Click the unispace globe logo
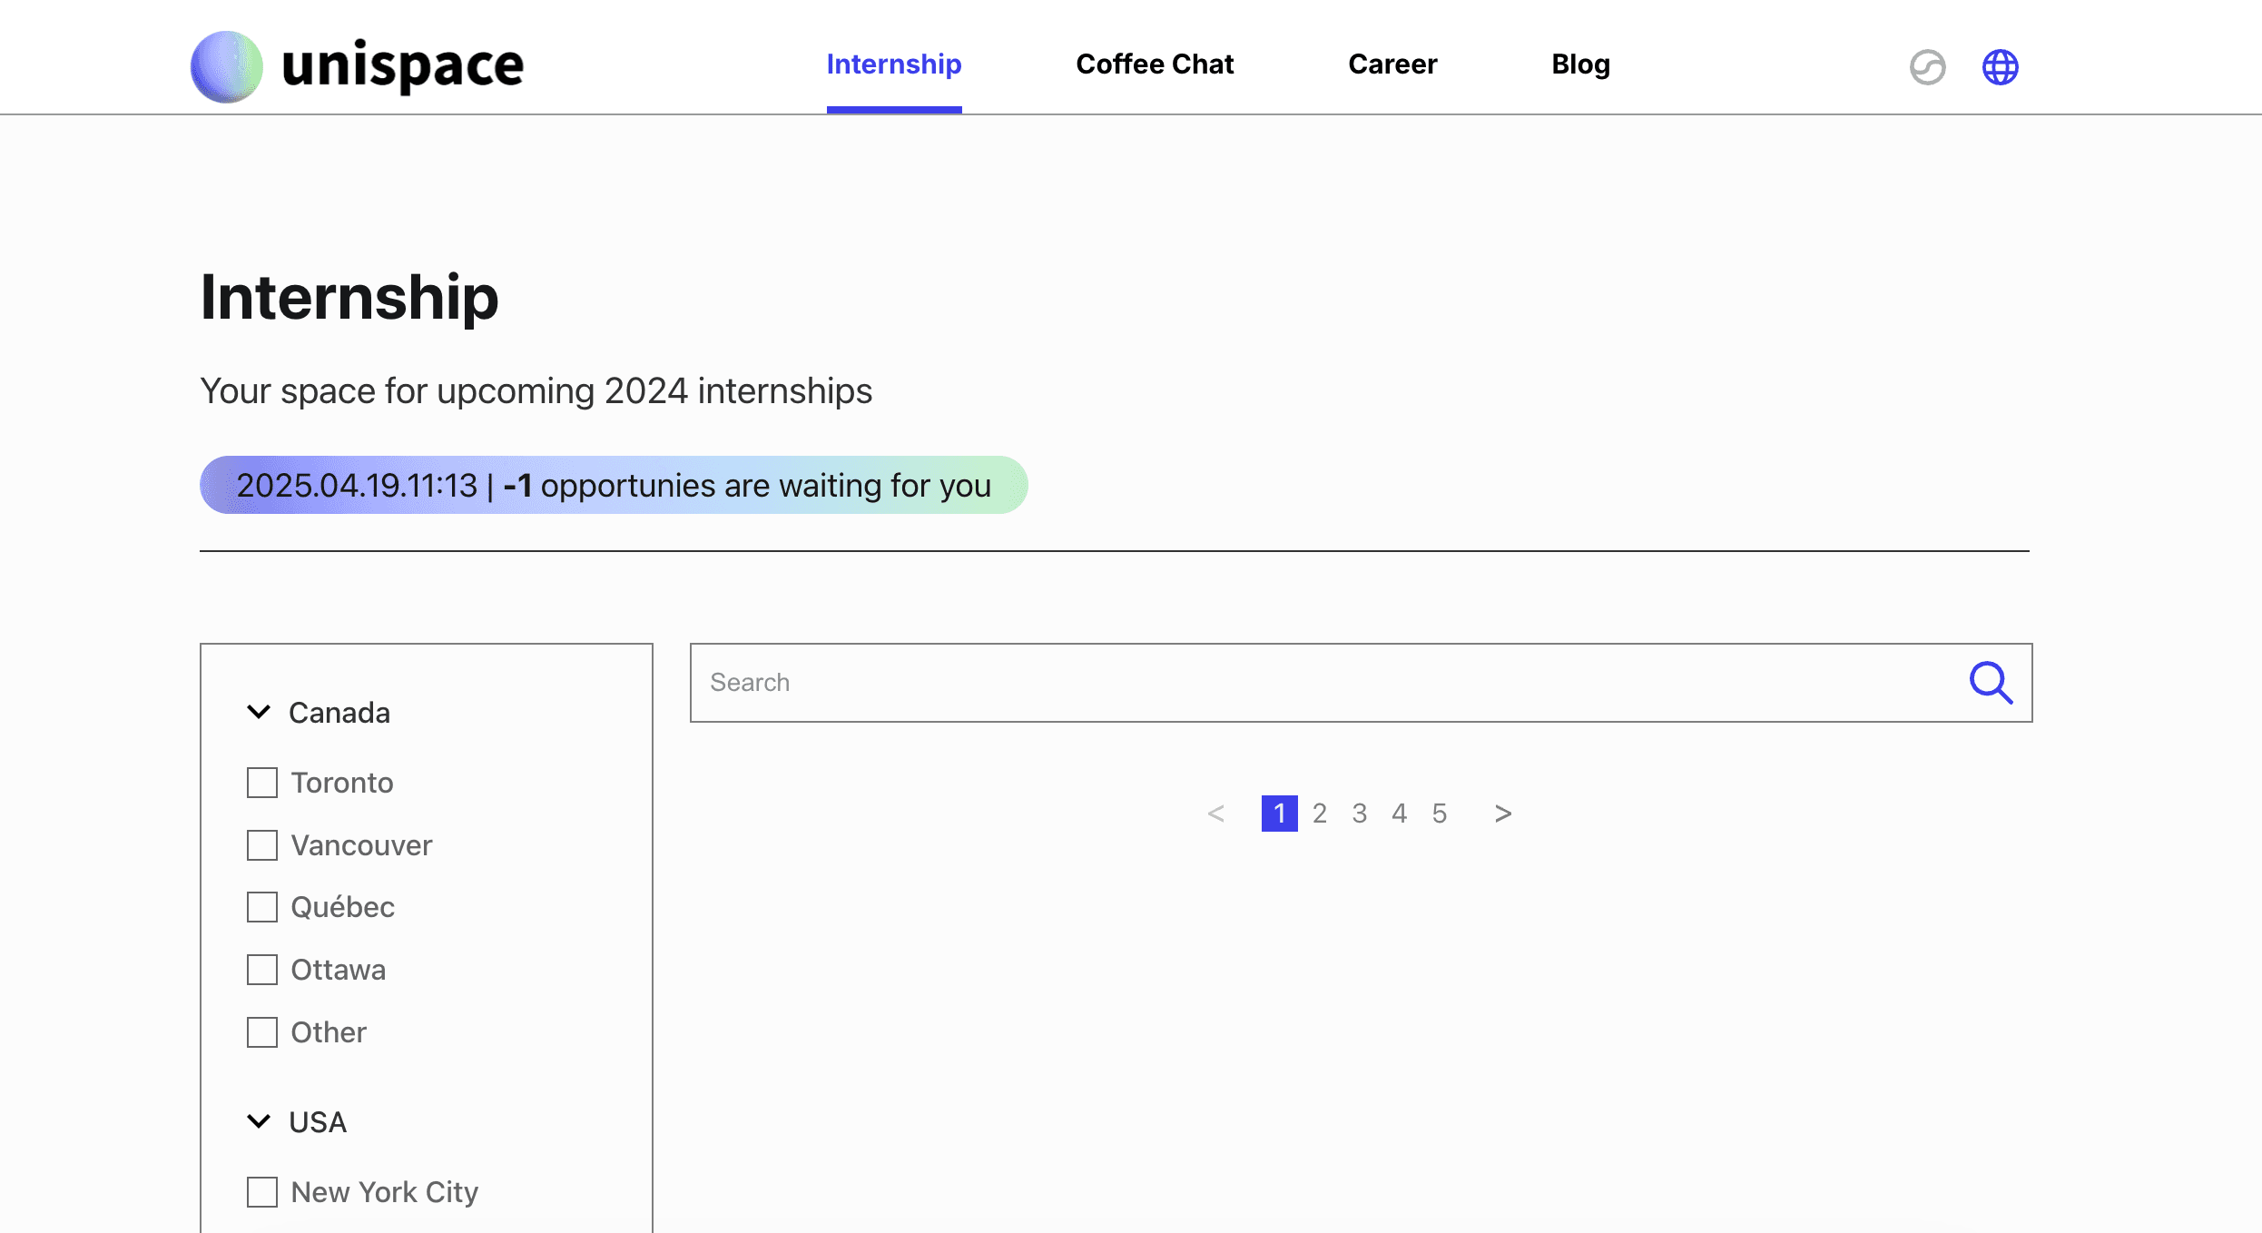 point(226,66)
